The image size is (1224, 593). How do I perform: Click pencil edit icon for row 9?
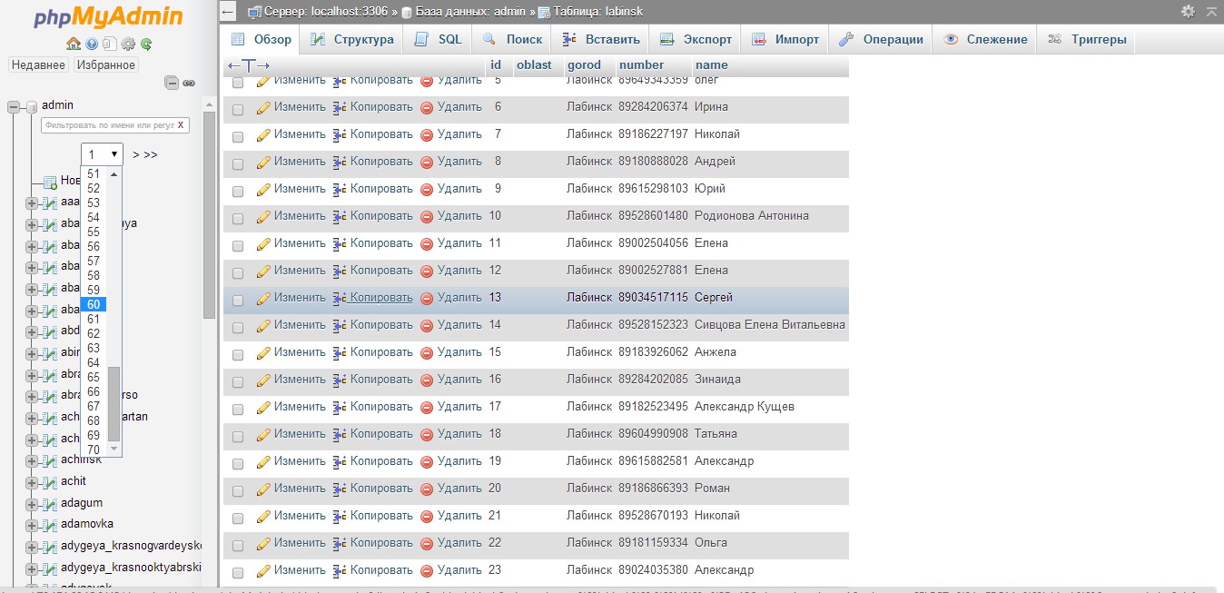[x=264, y=189]
